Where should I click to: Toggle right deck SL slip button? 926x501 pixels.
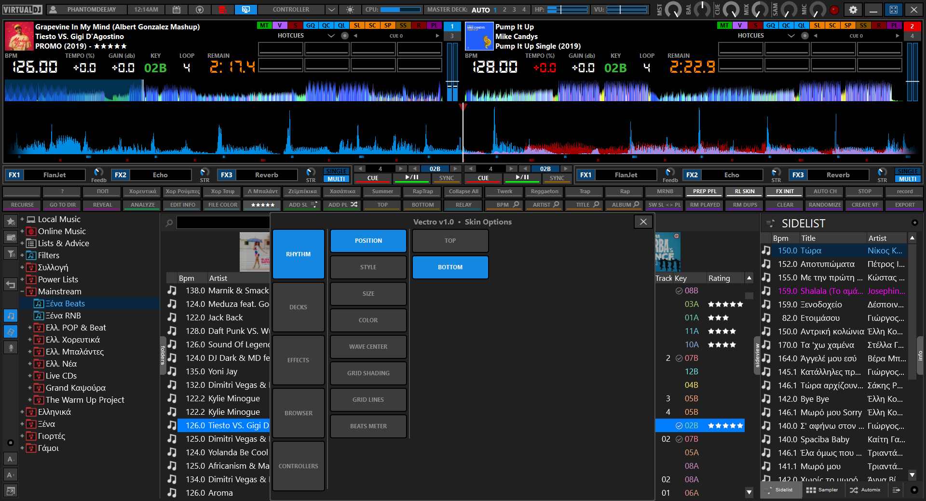coord(817,26)
